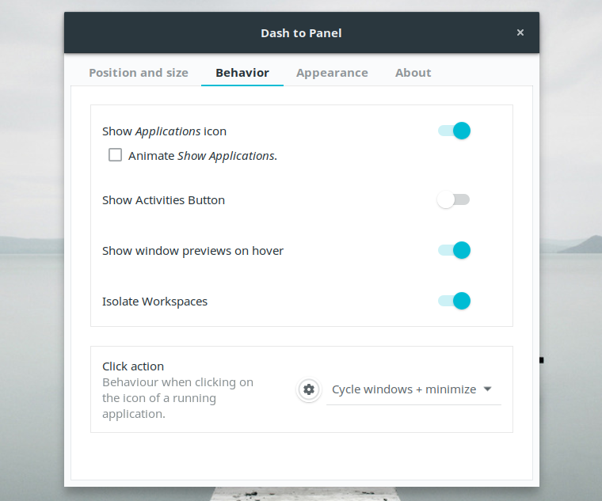
Task: Click the Dash to Panel title bar
Action: 301,33
